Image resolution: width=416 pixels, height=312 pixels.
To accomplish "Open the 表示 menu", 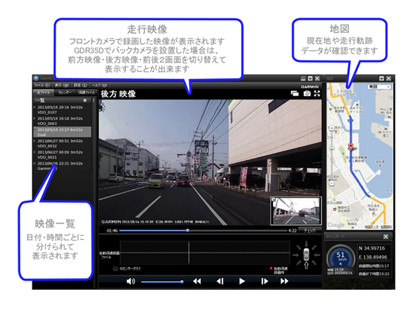I will pos(62,85).
